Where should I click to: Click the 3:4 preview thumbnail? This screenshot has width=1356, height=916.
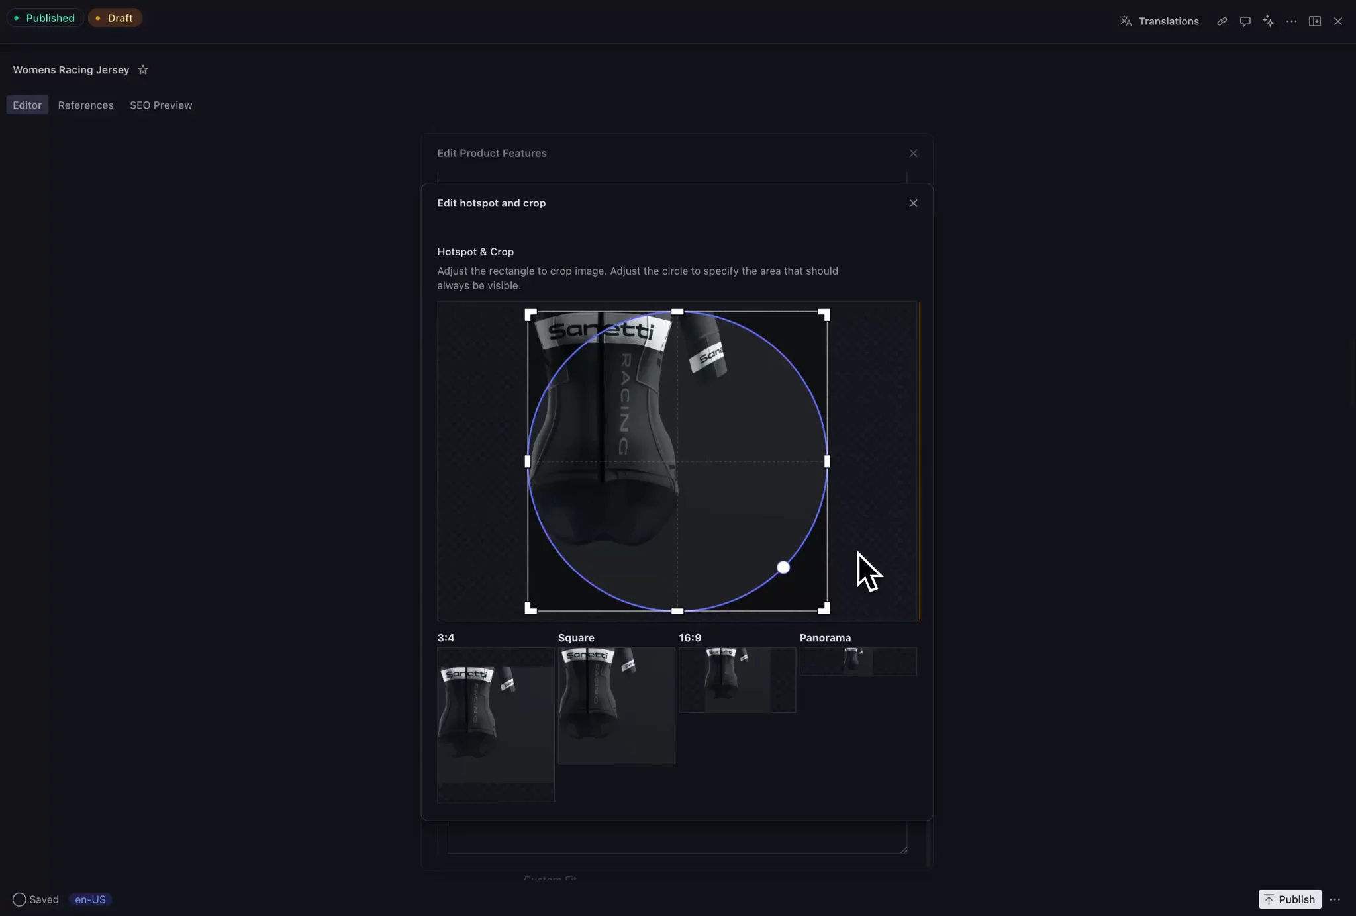(x=495, y=725)
